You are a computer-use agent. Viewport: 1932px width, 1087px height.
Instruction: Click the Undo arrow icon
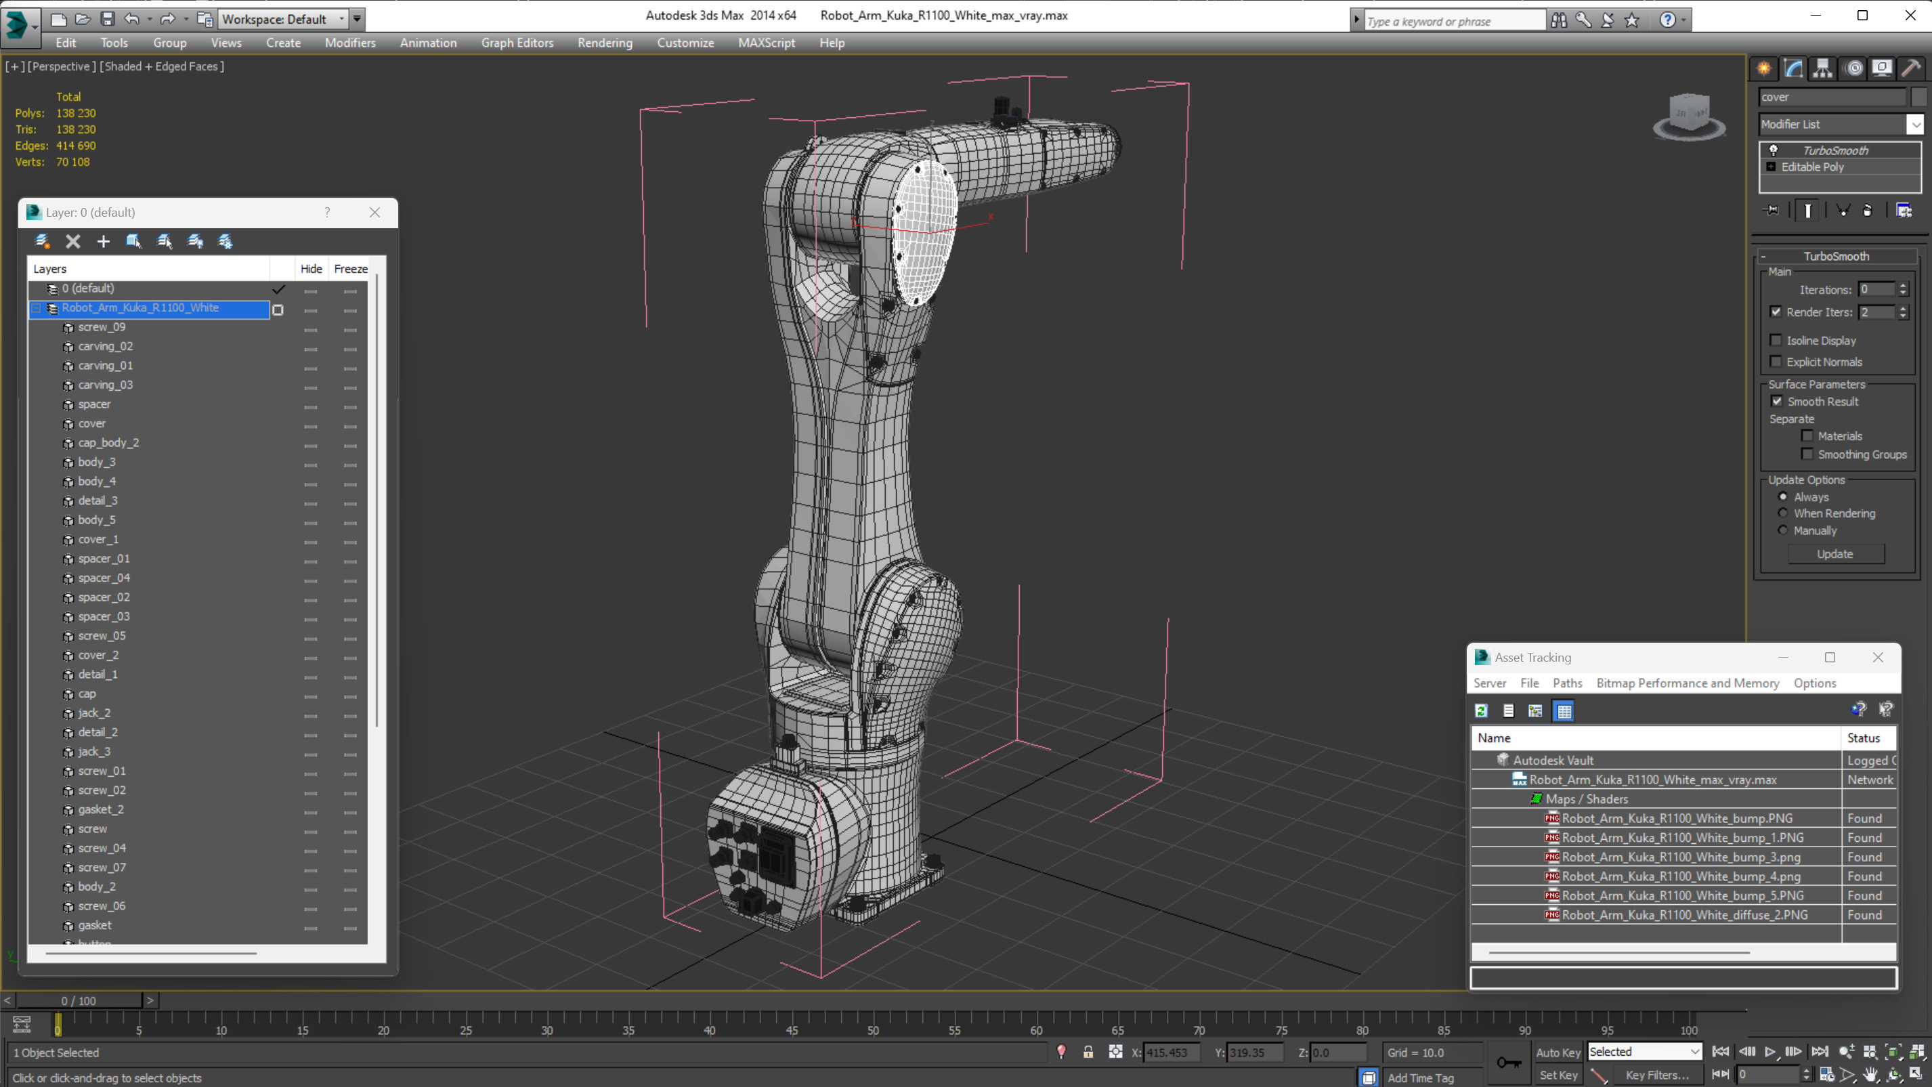click(x=132, y=19)
